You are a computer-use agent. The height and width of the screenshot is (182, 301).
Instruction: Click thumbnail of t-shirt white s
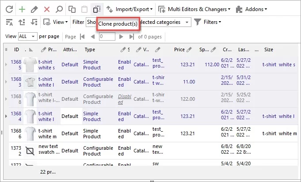pyautogui.click(x=30, y=64)
